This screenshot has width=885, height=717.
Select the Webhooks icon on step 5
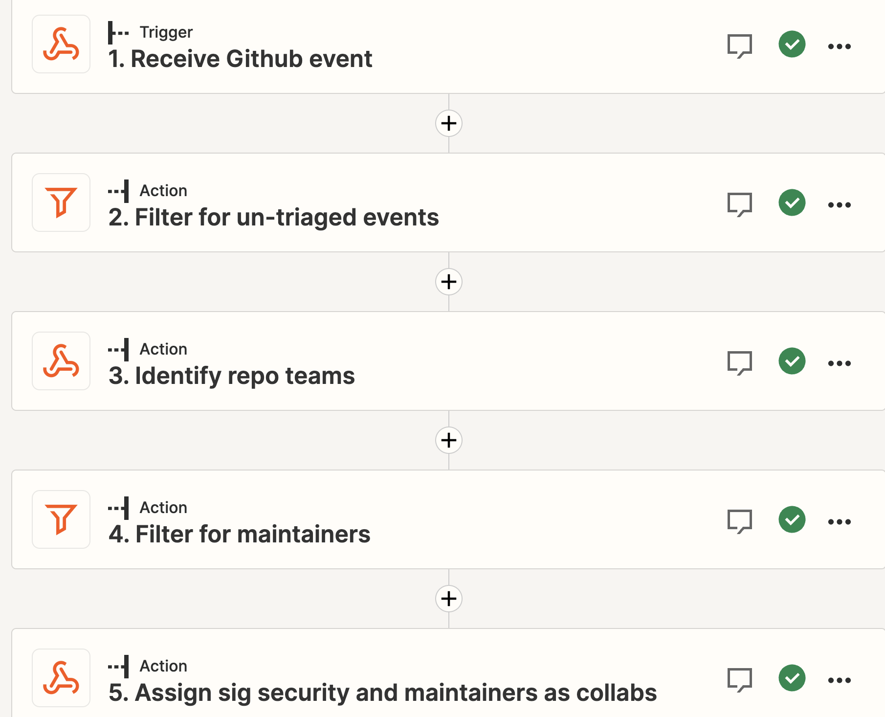pos(61,678)
